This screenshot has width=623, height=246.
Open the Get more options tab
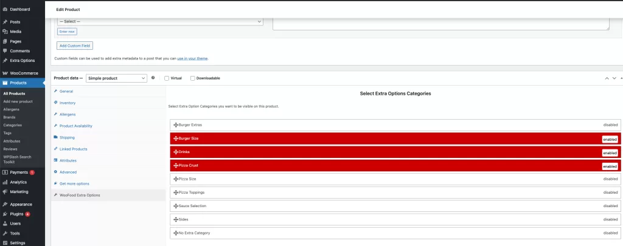pyautogui.click(x=74, y=183)
